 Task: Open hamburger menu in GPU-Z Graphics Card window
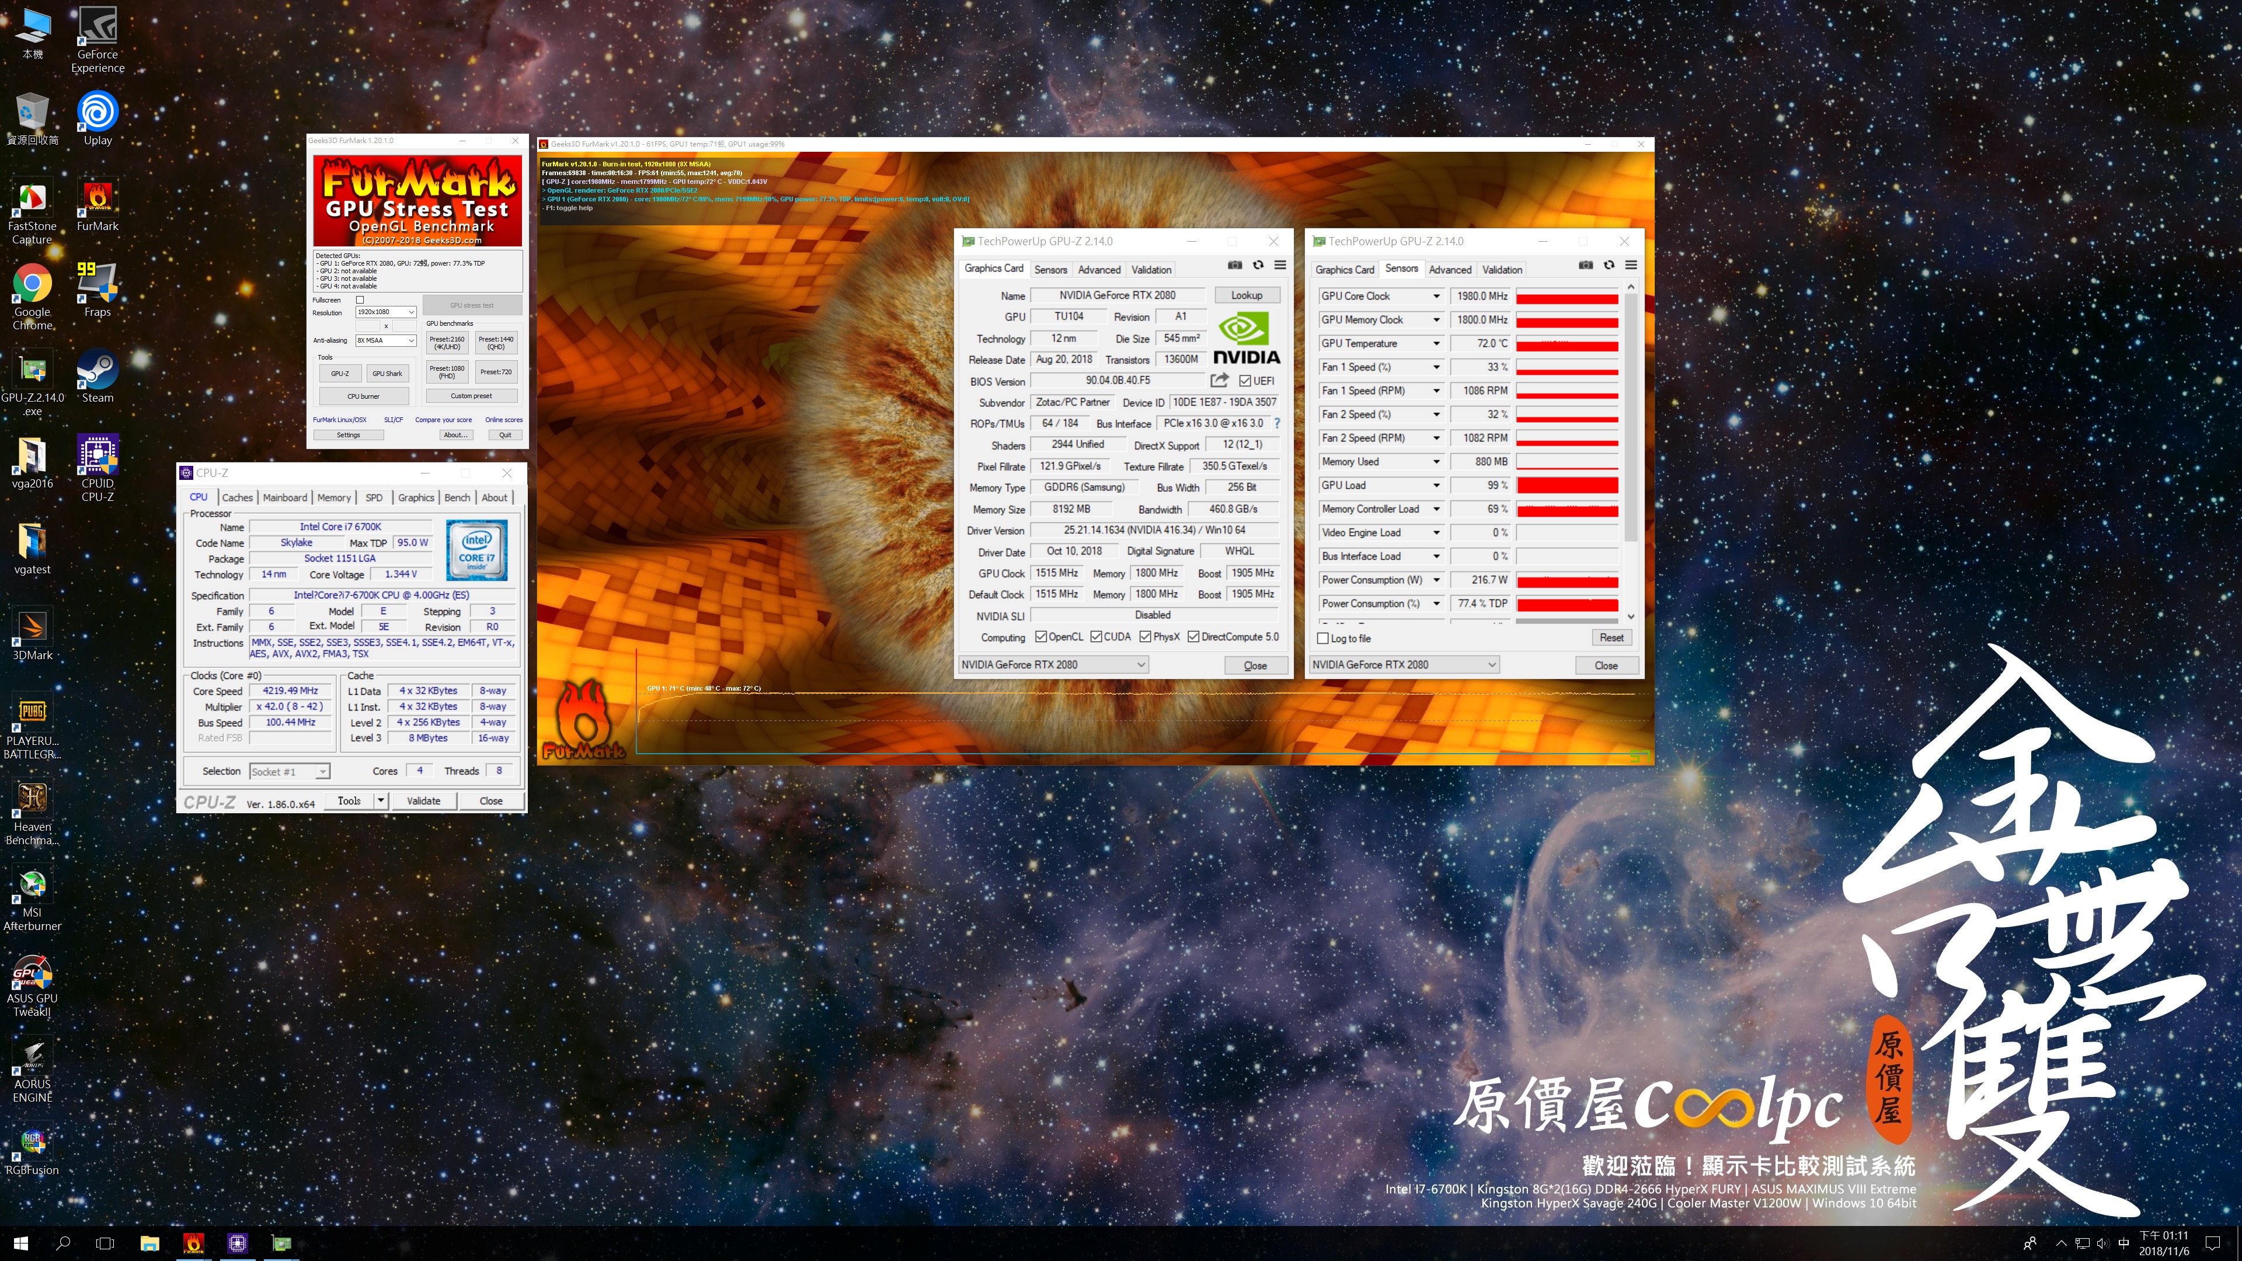pos(1280,266)
